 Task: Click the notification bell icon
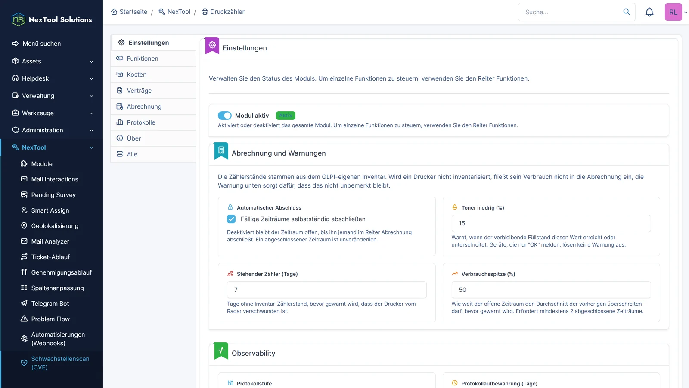[x=649, y=12]
